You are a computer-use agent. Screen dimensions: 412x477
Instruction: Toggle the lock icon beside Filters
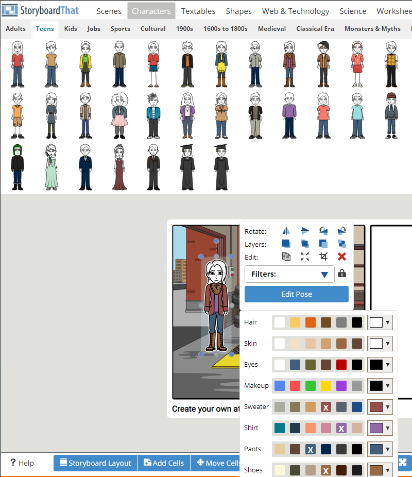pos(342,274)
